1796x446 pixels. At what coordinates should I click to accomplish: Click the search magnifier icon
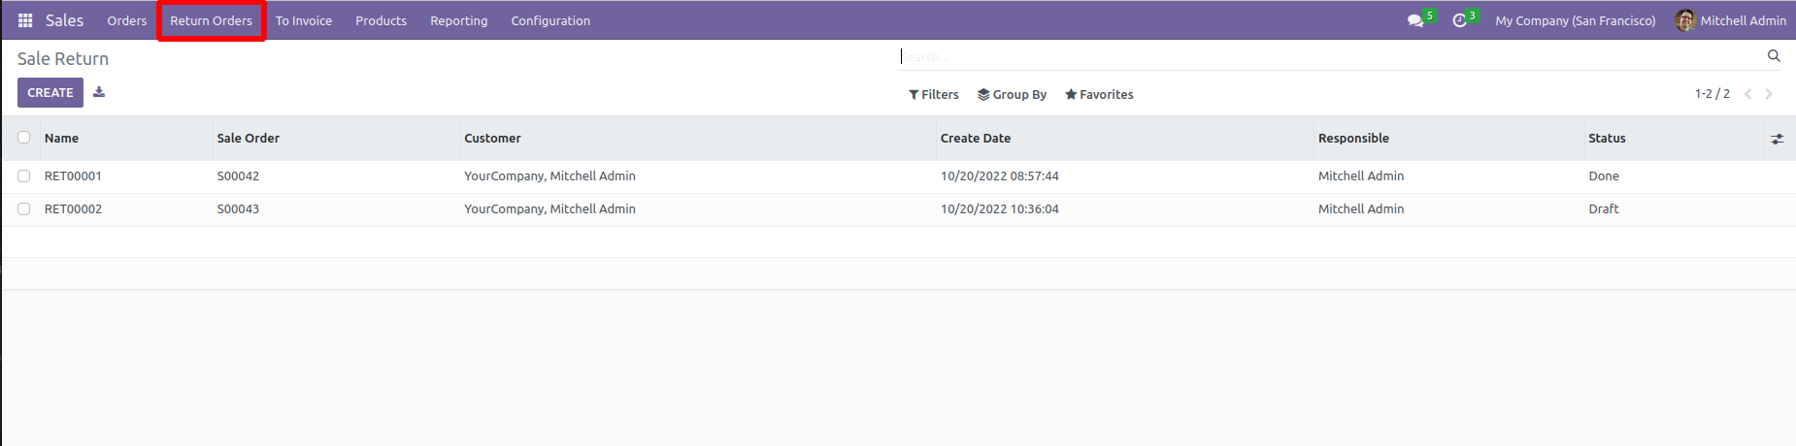[x=1774, y=56]
